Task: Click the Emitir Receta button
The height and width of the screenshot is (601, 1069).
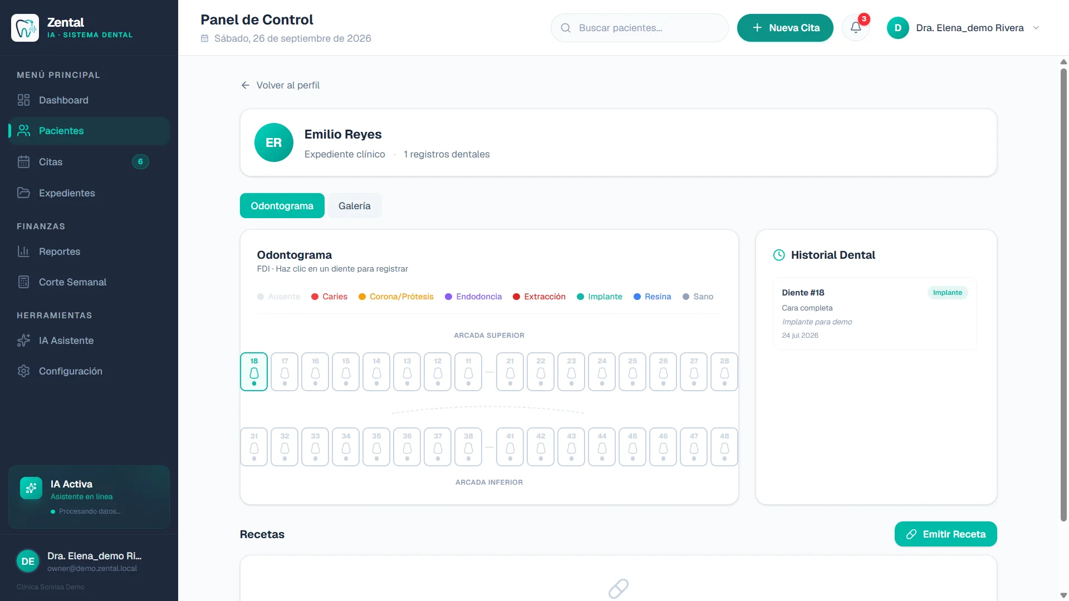Action: pyautogui.click(x=945, y=534)
